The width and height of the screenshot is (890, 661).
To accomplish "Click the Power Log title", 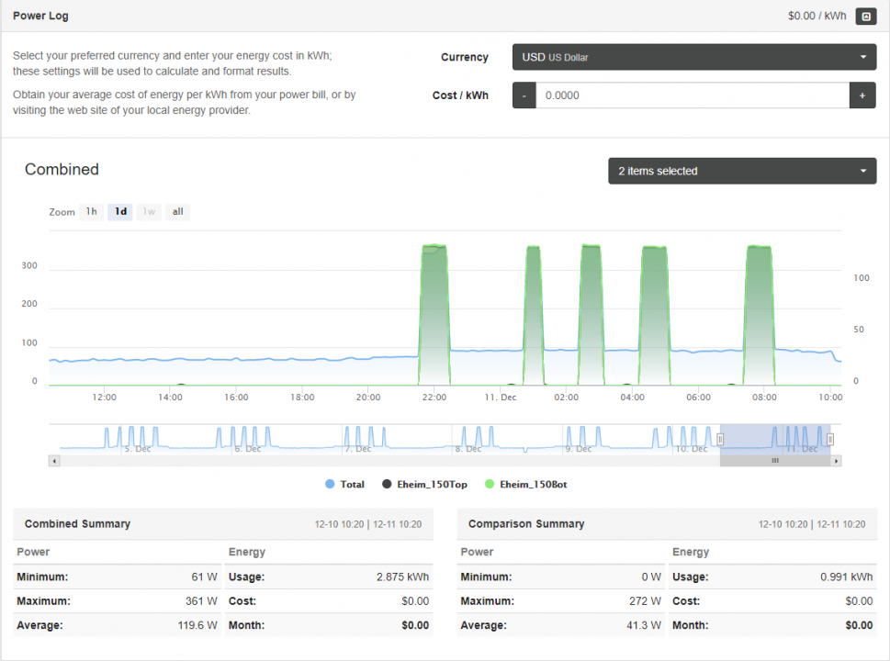I will coord(40,16).
